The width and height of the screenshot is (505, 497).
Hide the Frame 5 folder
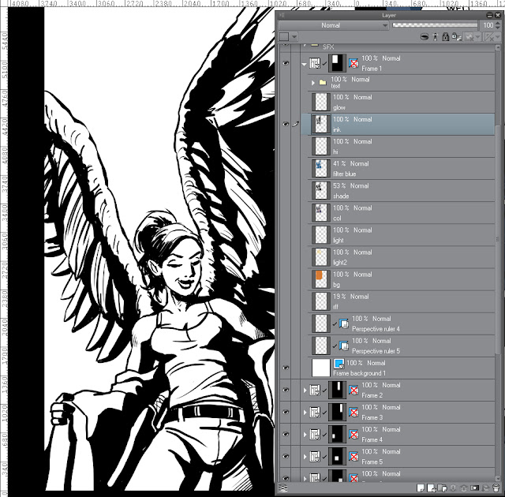tap(286, 457)
